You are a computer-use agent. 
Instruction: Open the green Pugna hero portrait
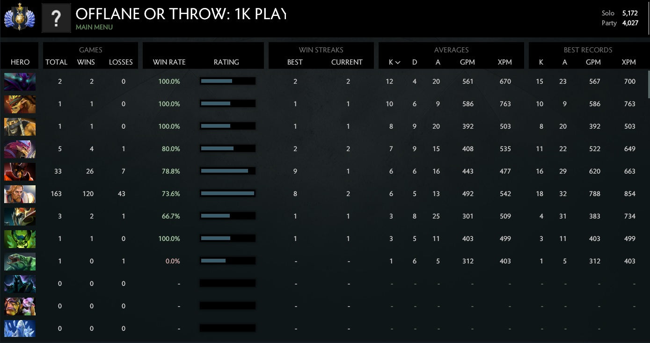pos(20,239)
